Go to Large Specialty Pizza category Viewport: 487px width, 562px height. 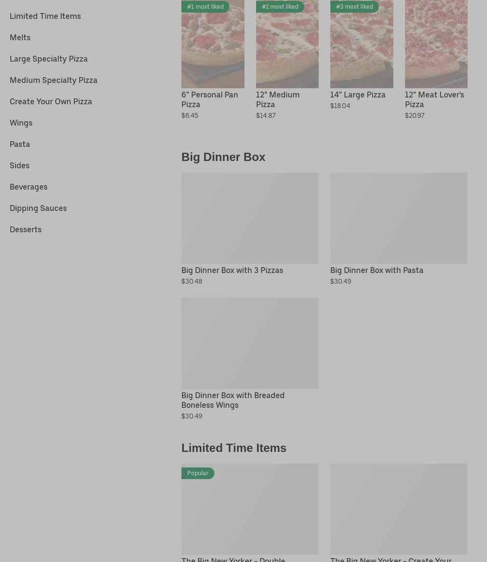49,59
